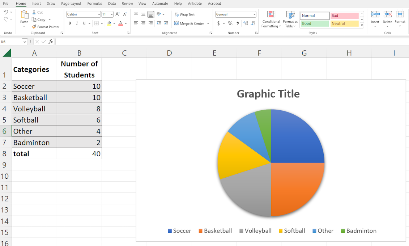
Task: Click the Cut scissors icon
Action: click(x=34, y=12)
